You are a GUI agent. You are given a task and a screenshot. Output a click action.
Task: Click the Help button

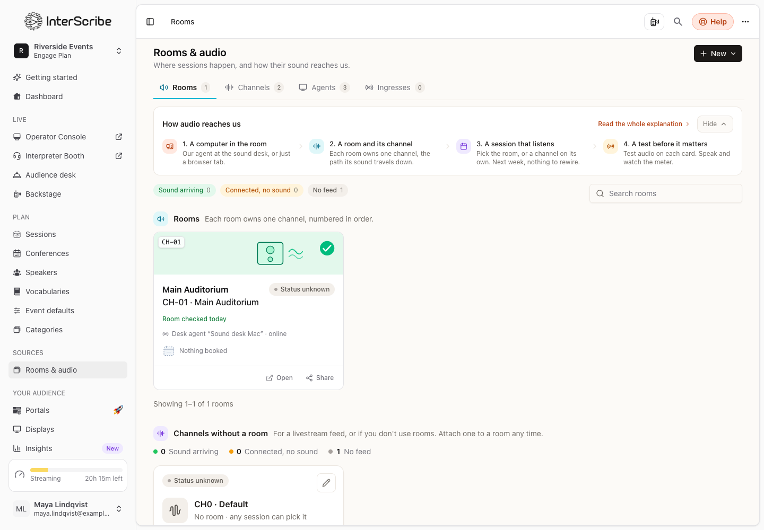click(x=713, y=22)
